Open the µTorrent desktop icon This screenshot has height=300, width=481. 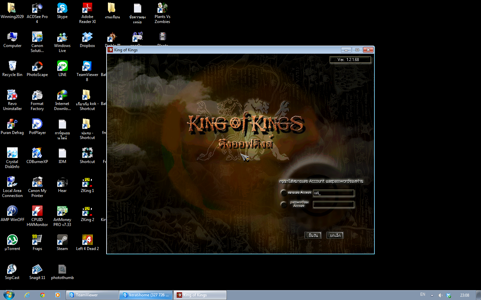(12, 243)
